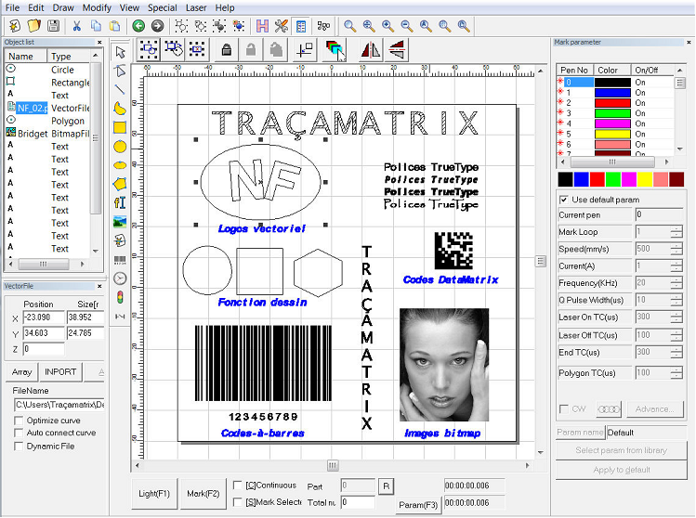This screenshot has width=696, height=518.
Task: Select pen 1 blue color row
Action: click(615, 93)
